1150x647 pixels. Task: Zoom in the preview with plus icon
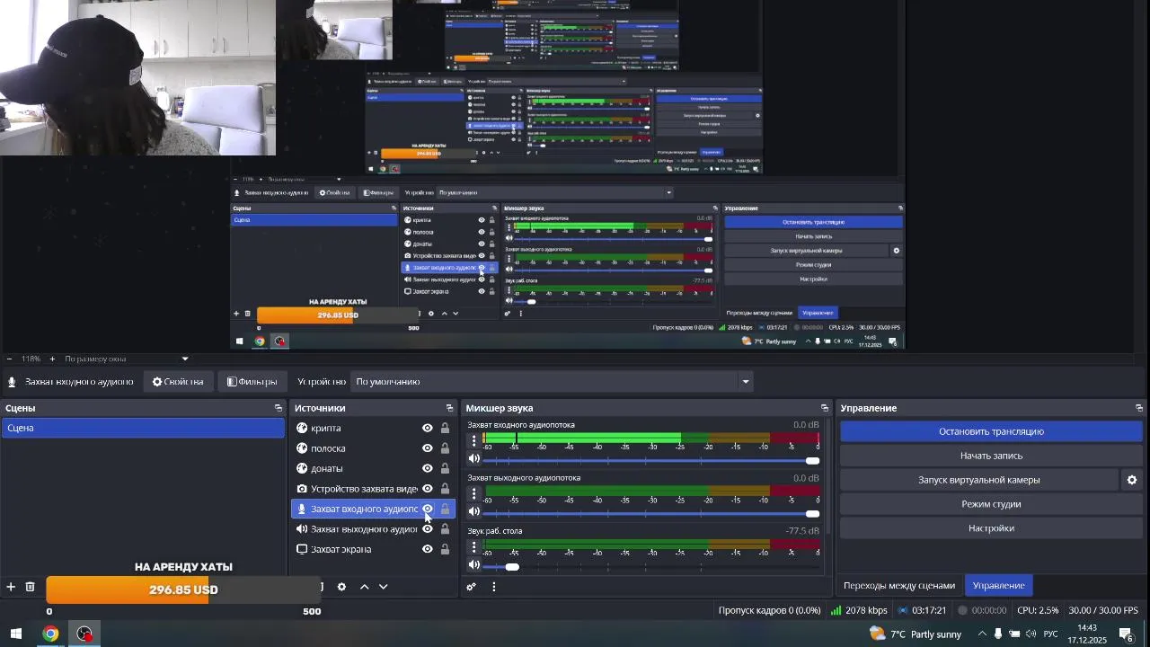tap(52, 359)
